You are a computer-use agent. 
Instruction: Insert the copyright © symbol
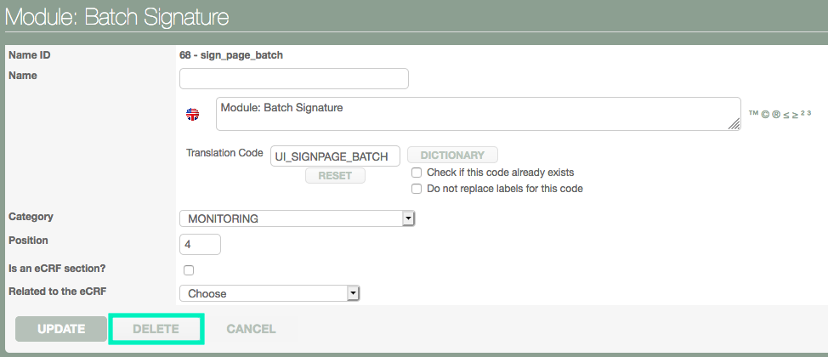point(764,113)
